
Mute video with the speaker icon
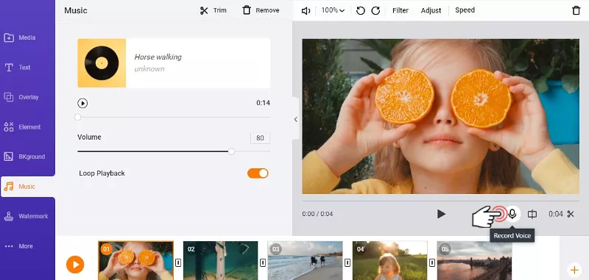[306, 11]
